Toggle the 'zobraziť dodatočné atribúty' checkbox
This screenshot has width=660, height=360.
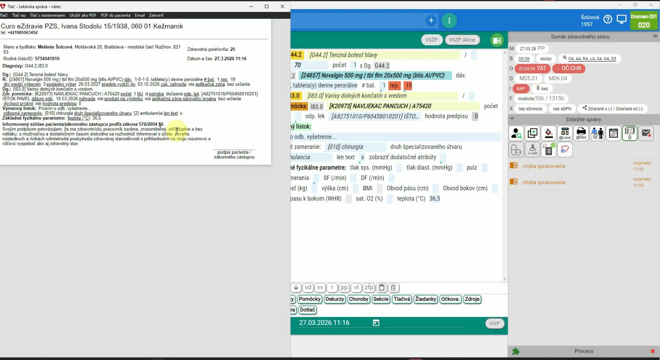coord(443,157)
